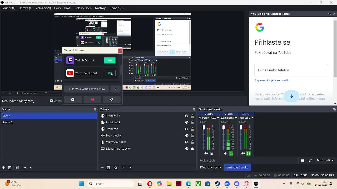Mute the Mikrofon / AUX mixer channel
The width and height of the screenshot is (337, 189).
click(206, 153)
